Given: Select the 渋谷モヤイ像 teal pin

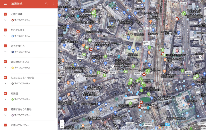Looking at the screenshot, I should (148, 108).
